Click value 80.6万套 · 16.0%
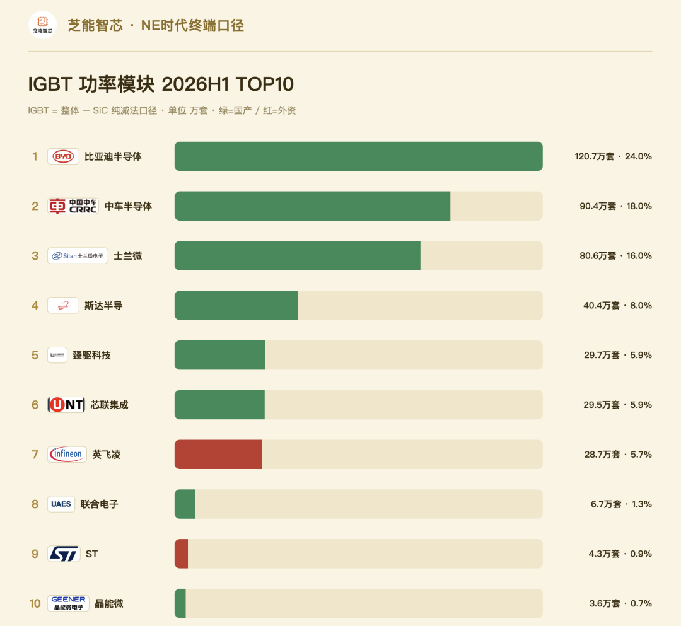Screen dimensions: 681x626 pyautogui.click(x=616, y=256)
